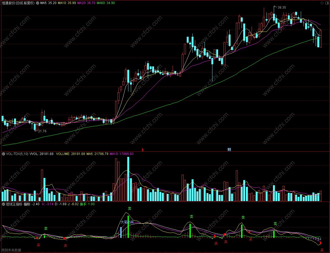Screen dimensions: 330x253
Task: Click the K: -3.14 value
Action: click(x=48, y=204)
